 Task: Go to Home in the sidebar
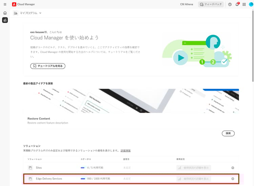[5, 13]
